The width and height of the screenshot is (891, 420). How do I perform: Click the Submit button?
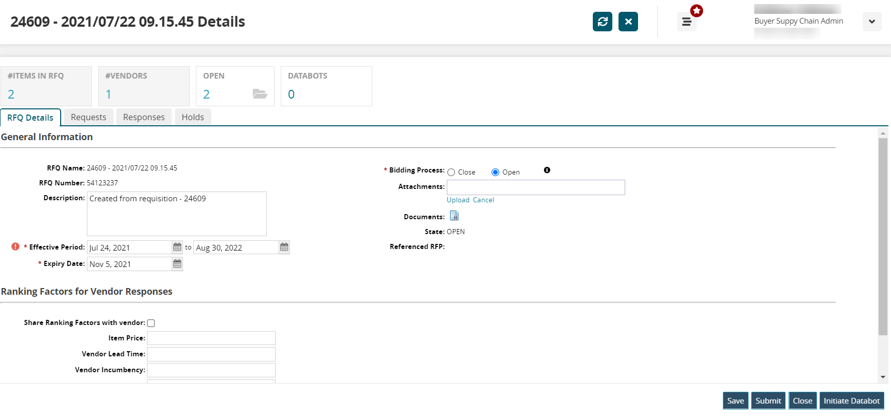pyautogui.click(x=768, y=400)
